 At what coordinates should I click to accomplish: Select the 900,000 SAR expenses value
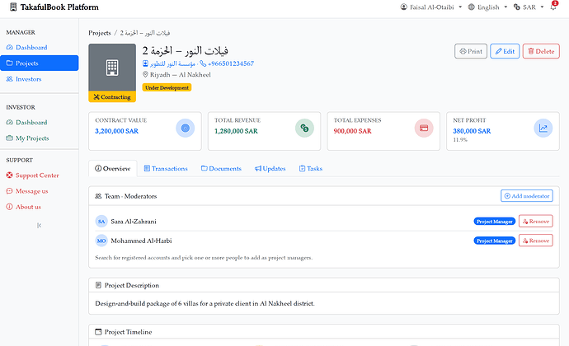pos(353,131)
